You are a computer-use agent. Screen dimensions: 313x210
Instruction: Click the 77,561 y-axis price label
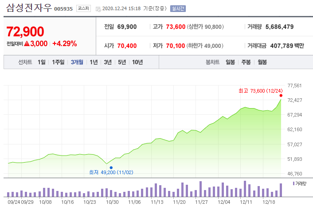point(294,86)
